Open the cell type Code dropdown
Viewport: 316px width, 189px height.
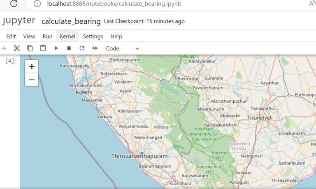(x=123, y=48)
